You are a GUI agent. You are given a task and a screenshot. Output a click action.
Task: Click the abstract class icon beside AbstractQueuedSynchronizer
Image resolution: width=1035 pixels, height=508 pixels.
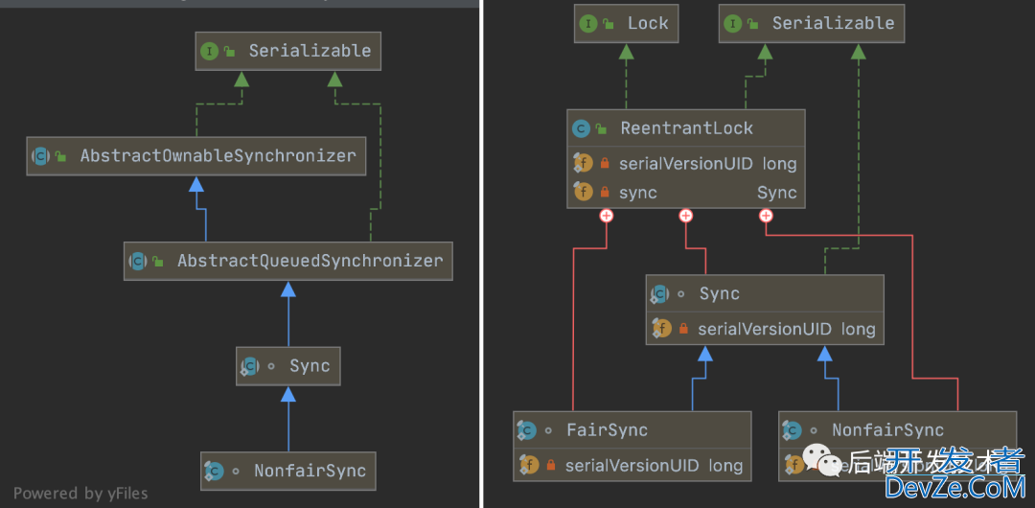138,261
